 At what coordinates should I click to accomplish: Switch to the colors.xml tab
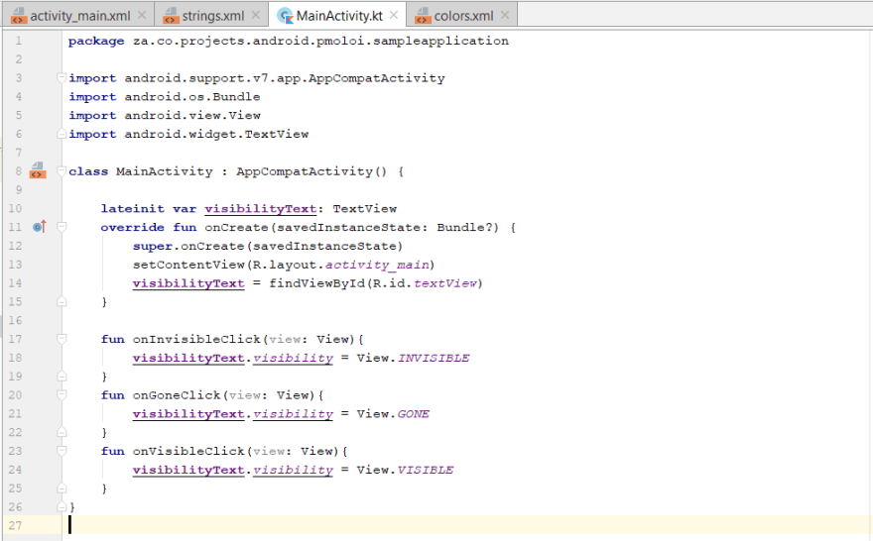point(463,16)
